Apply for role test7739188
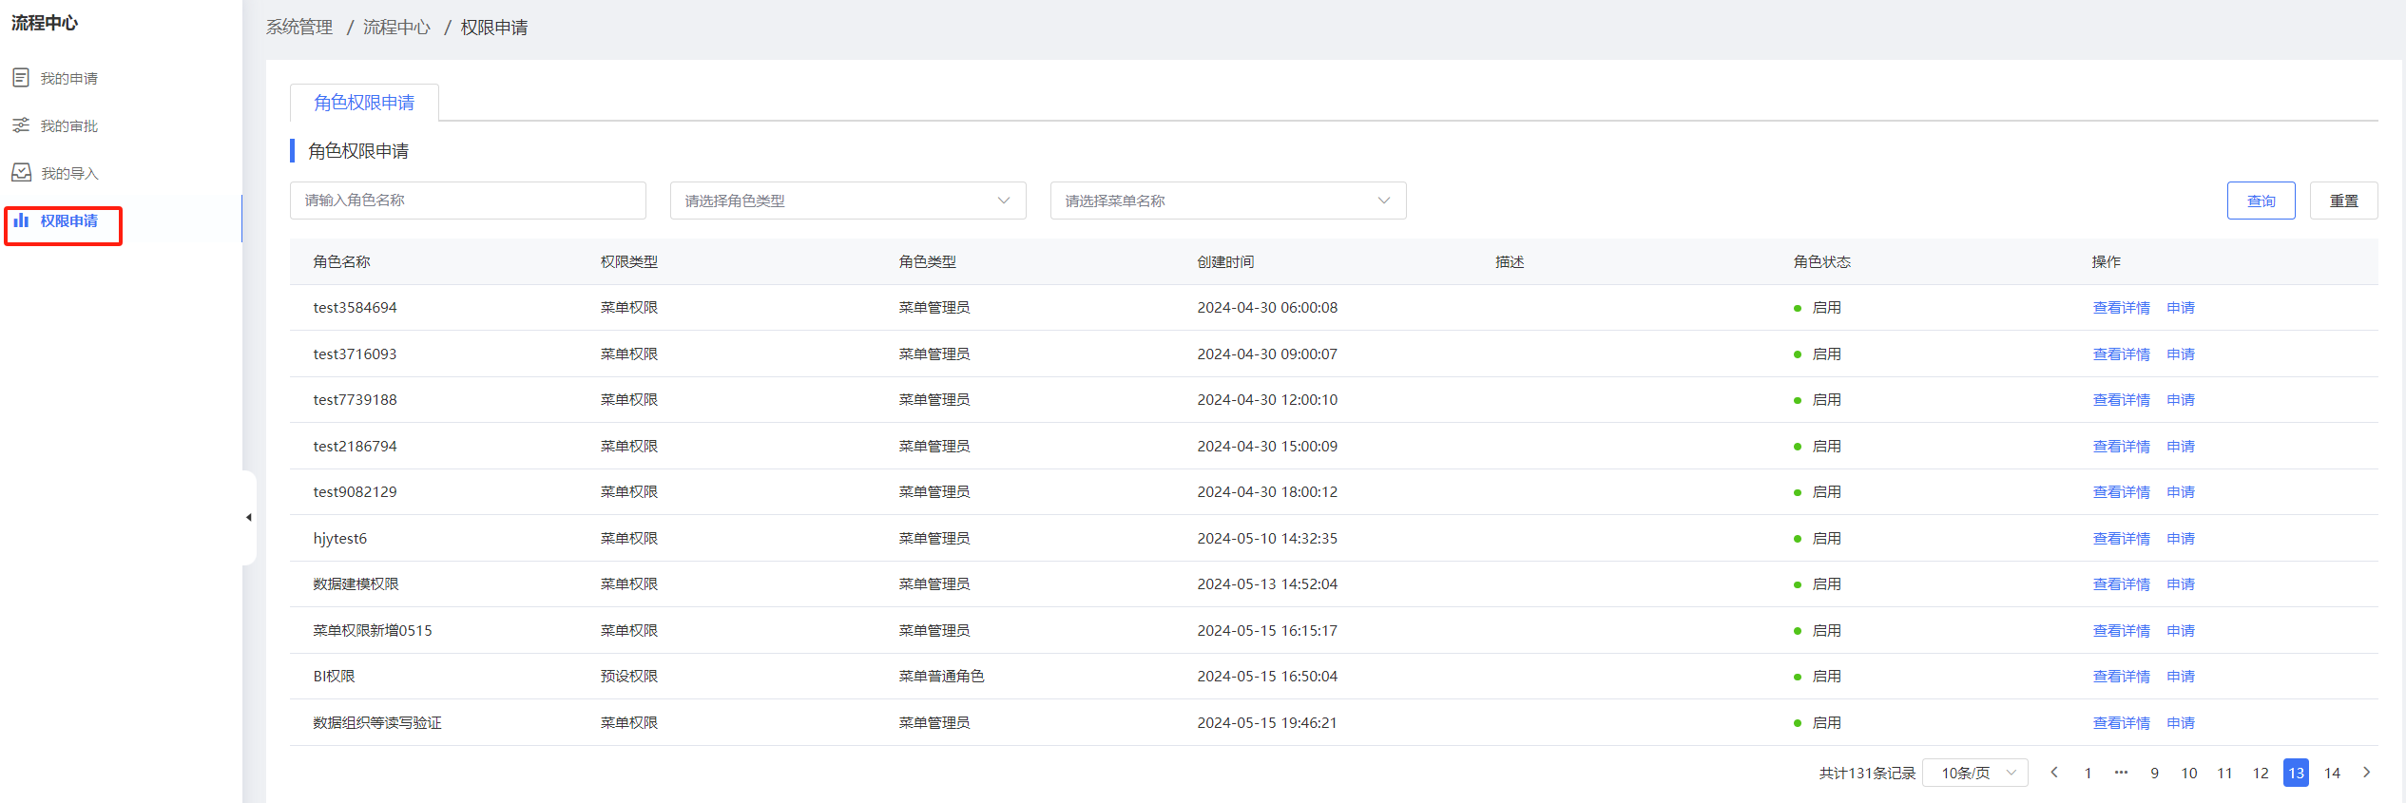Screen dimensions: 2406x803 (x=2181, y=400)
